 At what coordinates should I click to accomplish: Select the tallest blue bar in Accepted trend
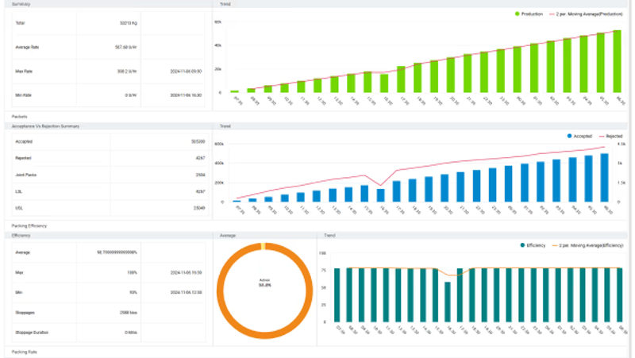click(x=604, y=177)
